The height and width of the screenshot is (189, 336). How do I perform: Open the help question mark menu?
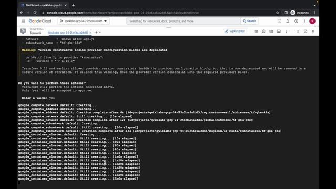pos(296,21)
